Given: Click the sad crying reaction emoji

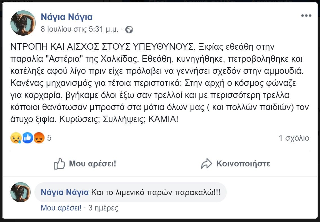Looking at the screenshot, I should point(16,138).
